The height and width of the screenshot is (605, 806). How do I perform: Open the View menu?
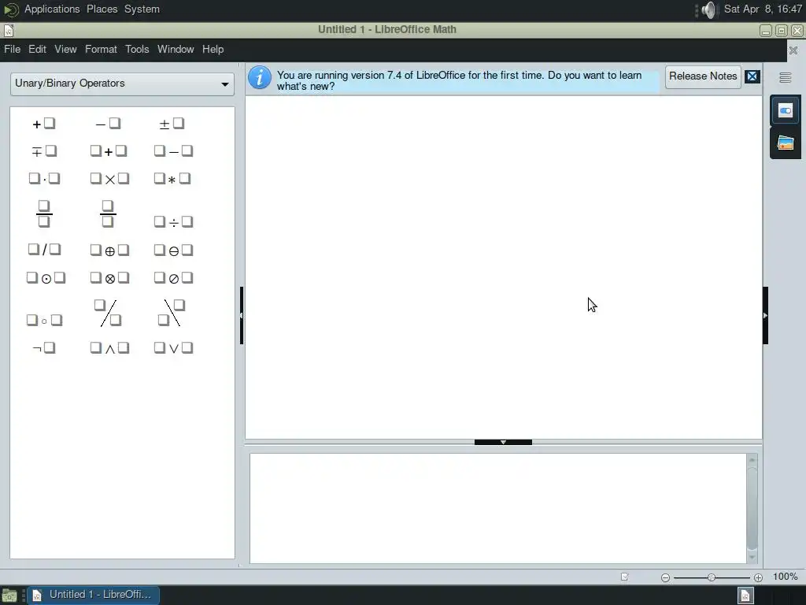click(x=65, y=50)
